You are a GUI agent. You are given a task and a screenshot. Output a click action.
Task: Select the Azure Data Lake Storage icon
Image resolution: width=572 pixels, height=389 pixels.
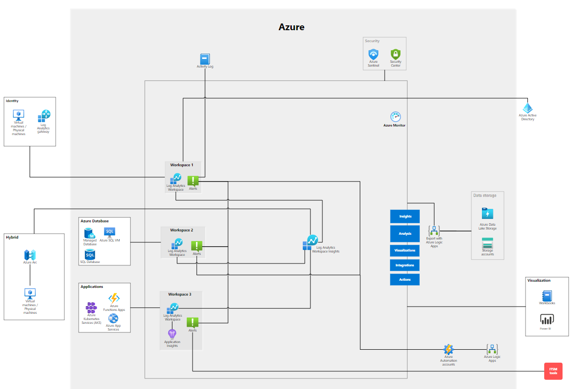point(487,214)
